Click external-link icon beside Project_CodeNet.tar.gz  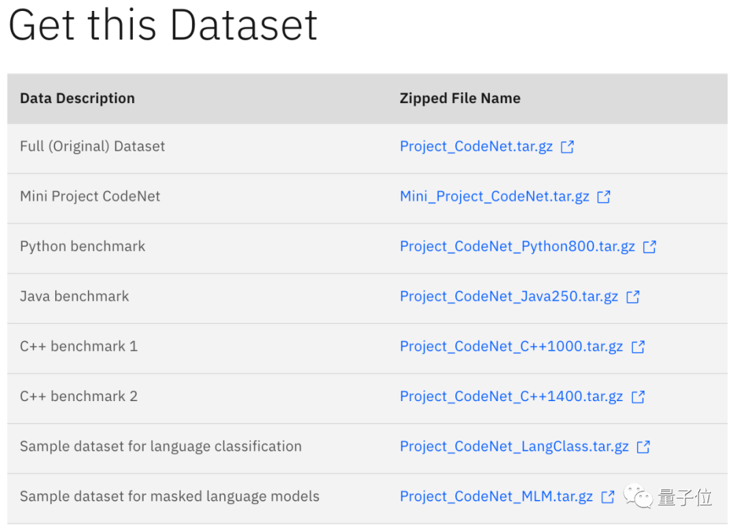tap(567, 147)
